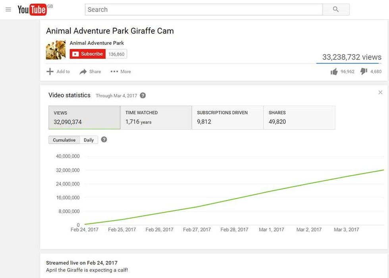Viewport: 389px width, 278px height.
Task: Close the Video statistics panel
Action: [x=380, y=92]
